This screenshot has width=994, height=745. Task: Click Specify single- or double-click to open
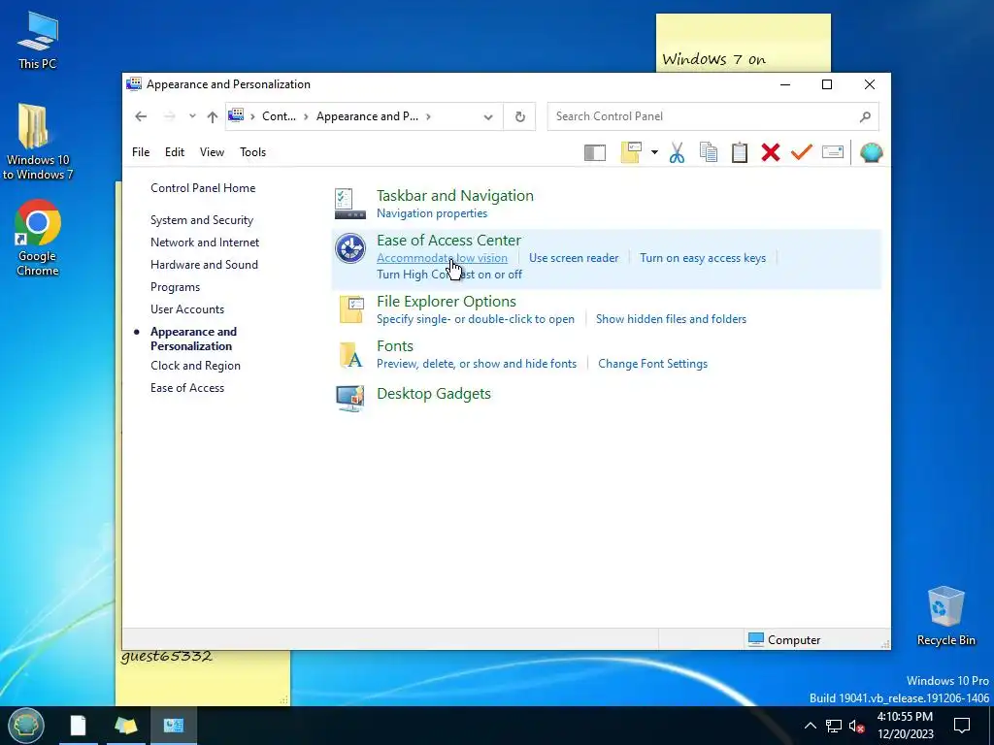click(476, 319)
